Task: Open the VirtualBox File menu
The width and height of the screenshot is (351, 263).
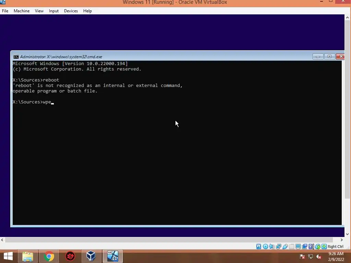Action: [x=5, y=11]
